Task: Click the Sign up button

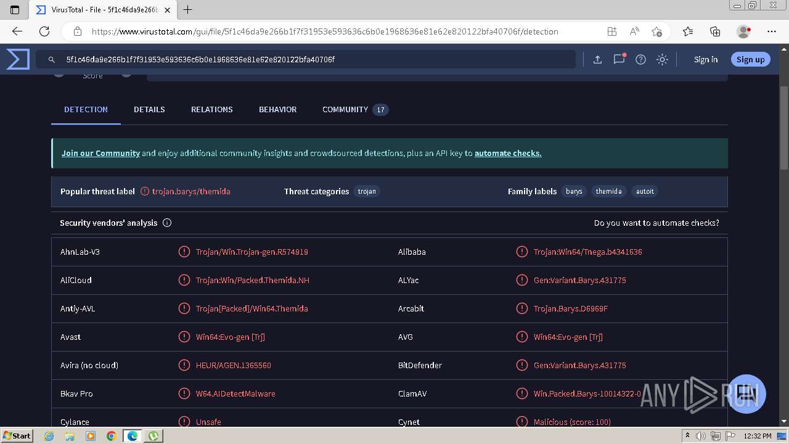Action: [750, 60]
